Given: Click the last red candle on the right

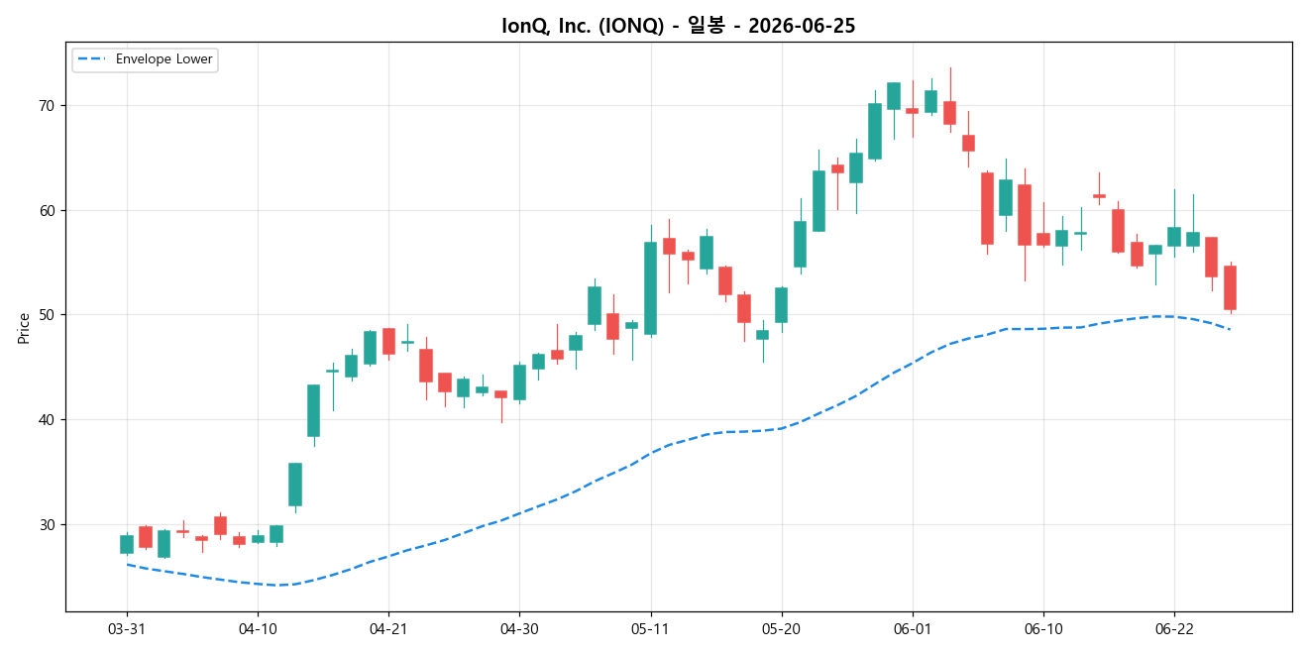Looking at the screenshot, I should (x=1230, y=288).
